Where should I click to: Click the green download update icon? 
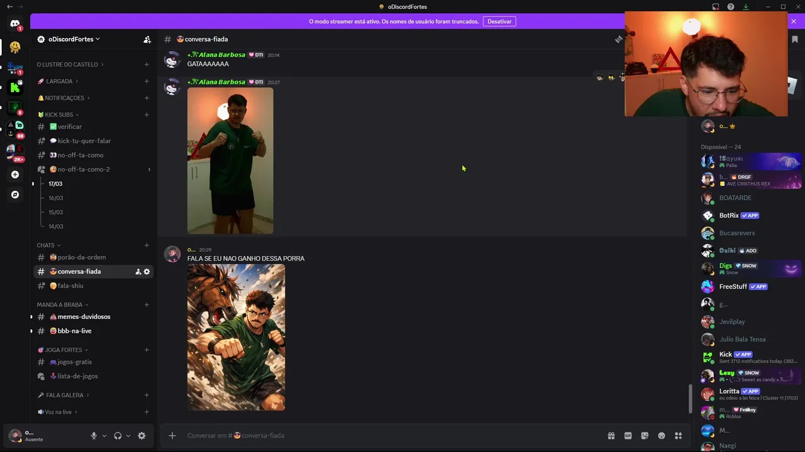(746, 7)
